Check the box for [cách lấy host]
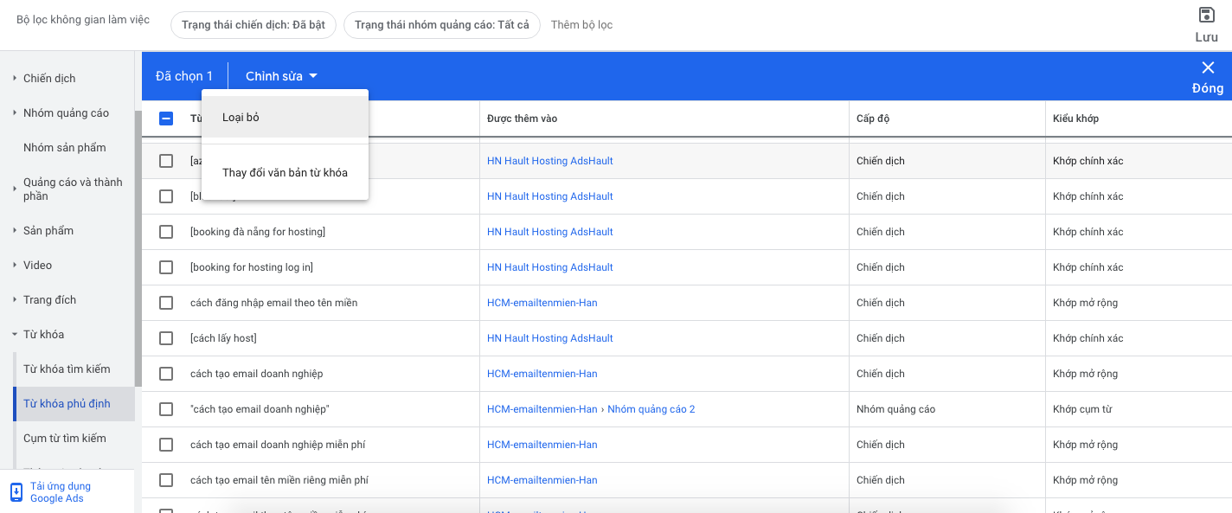 pos(166,338)
